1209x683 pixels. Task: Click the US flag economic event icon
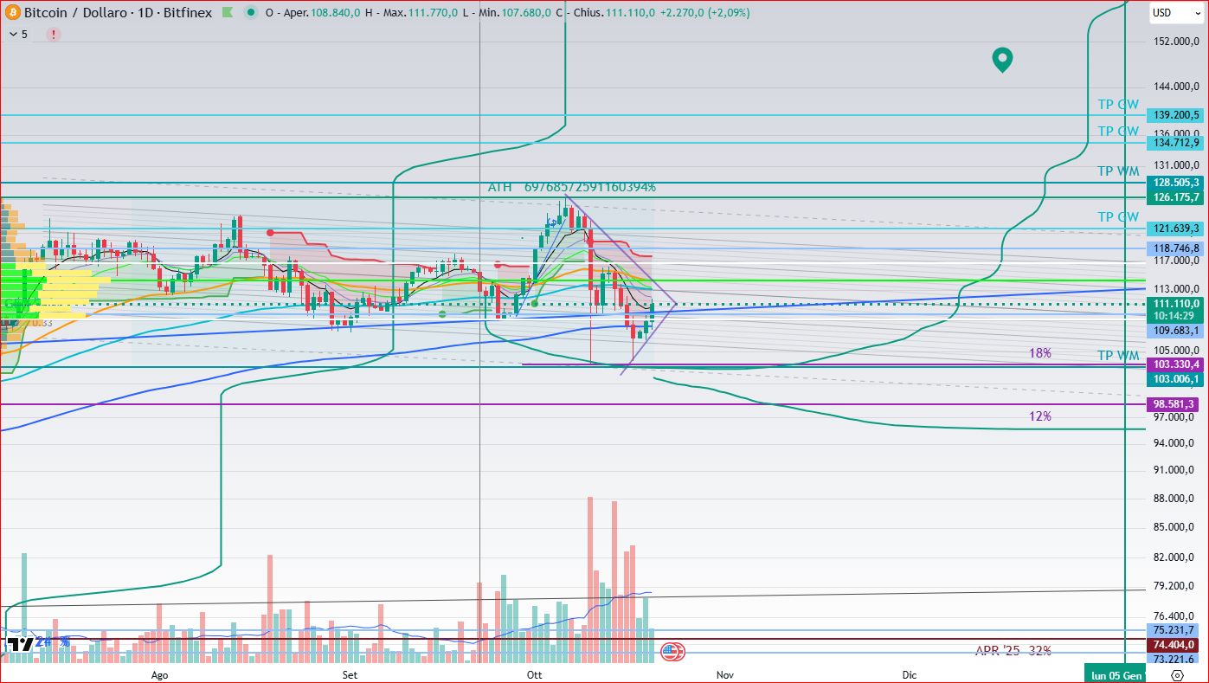(x=673, y=652)
